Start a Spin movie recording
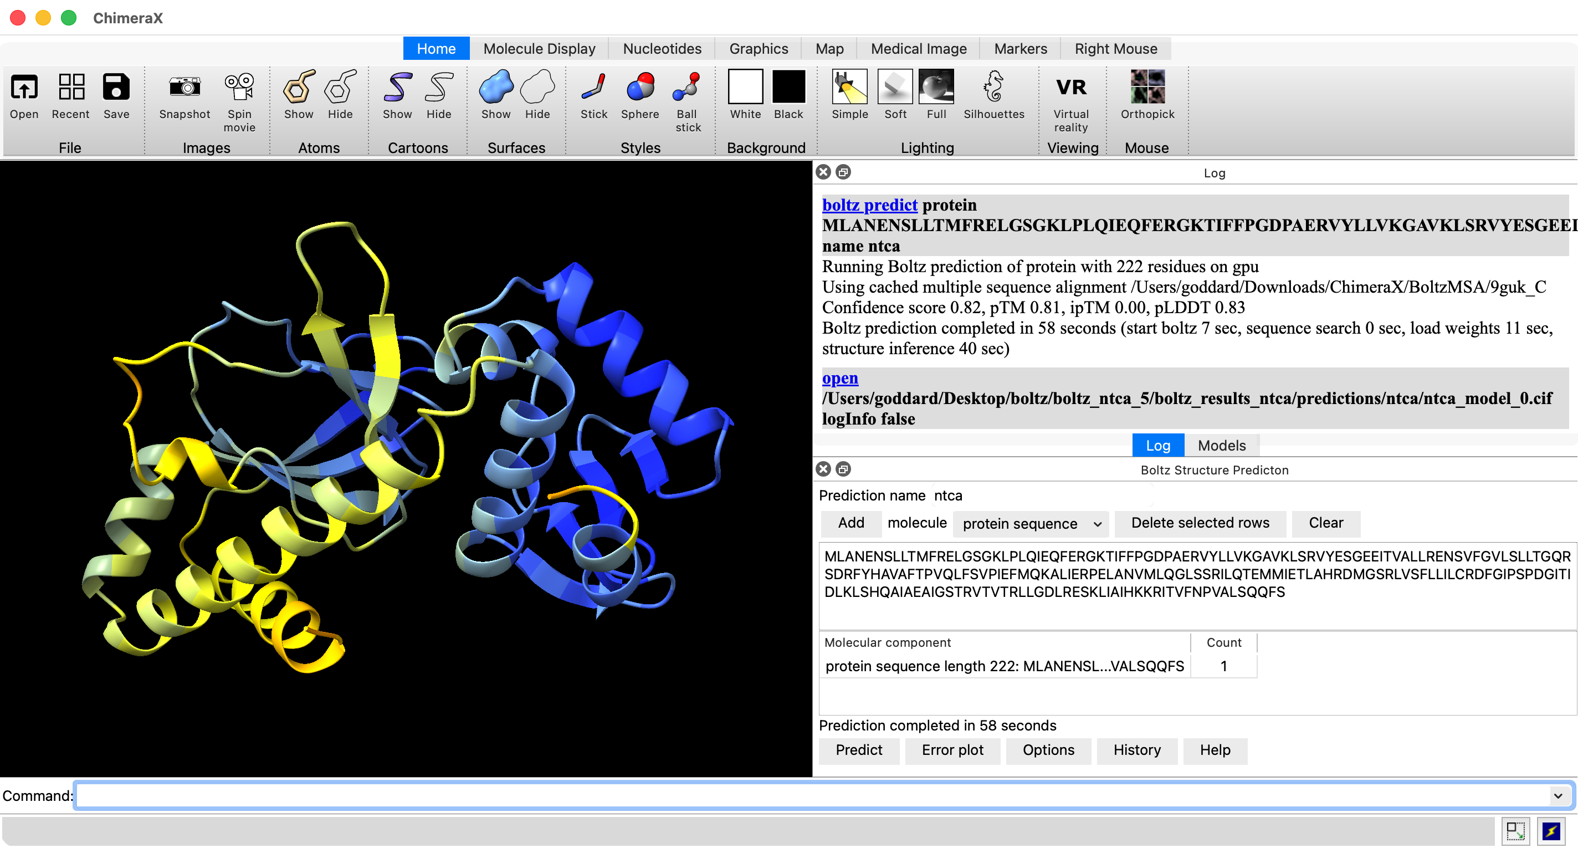Screen dimensions: 1578x848 pyautogui.click(x=239, y=88)
